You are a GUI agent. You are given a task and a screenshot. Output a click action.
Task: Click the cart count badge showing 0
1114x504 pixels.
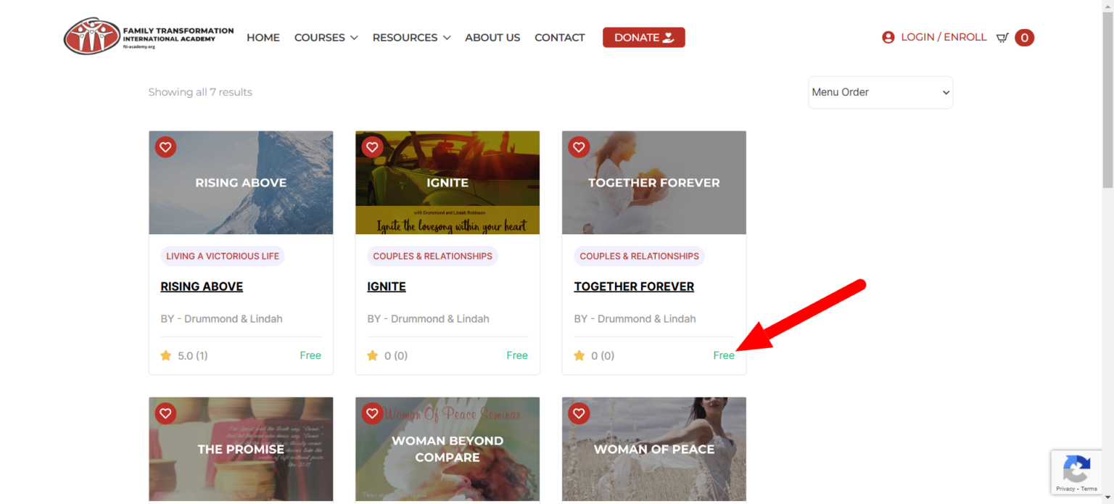1024,38
